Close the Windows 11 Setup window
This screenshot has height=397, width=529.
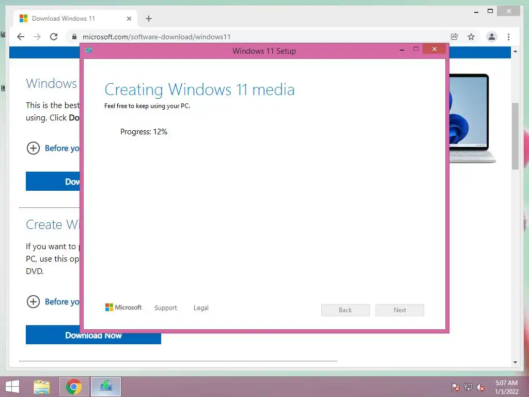point(434,49)
